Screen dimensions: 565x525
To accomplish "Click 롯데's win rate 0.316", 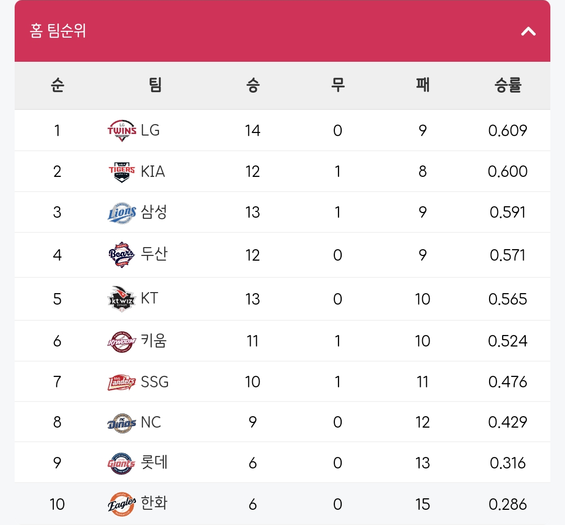I will (507, 463).
